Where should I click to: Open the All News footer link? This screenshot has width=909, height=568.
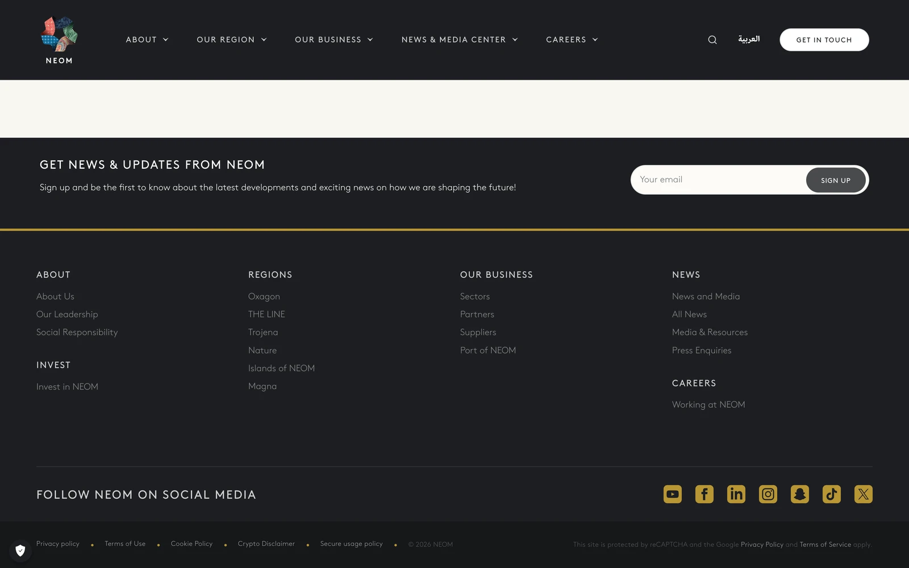coord(690,314)
